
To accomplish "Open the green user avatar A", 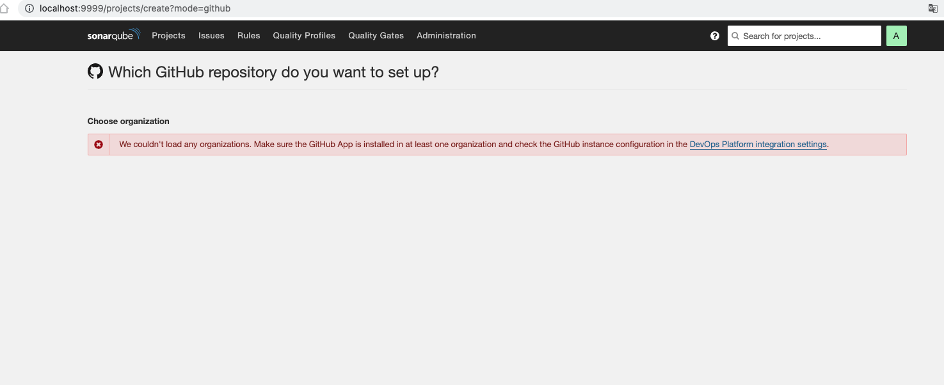I will pyautogui.click(x=896, y=36).
